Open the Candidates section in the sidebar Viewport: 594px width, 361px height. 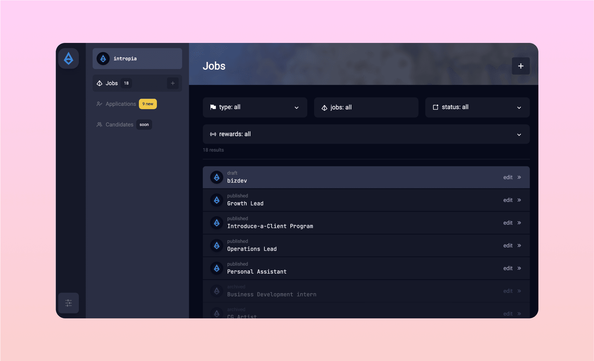pos(119,124)
